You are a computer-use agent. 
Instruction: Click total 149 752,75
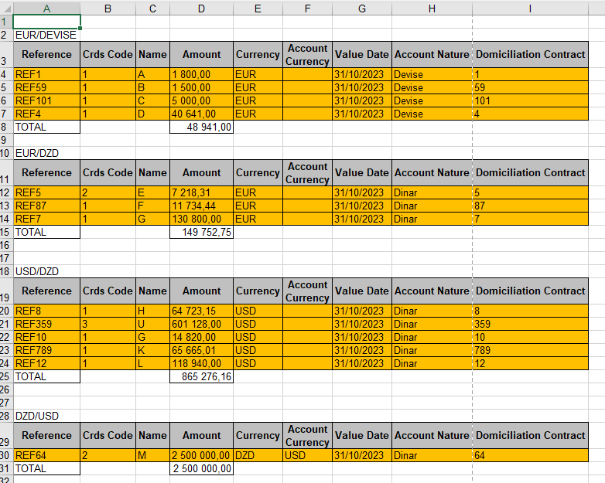coord(201,232)
